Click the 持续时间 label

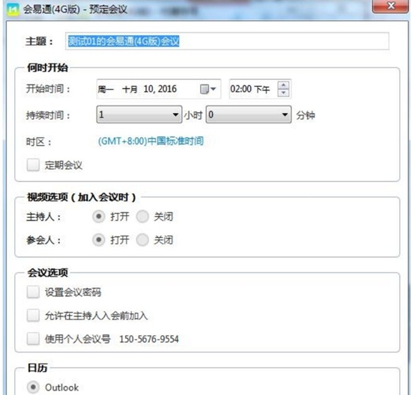point(48,115)
